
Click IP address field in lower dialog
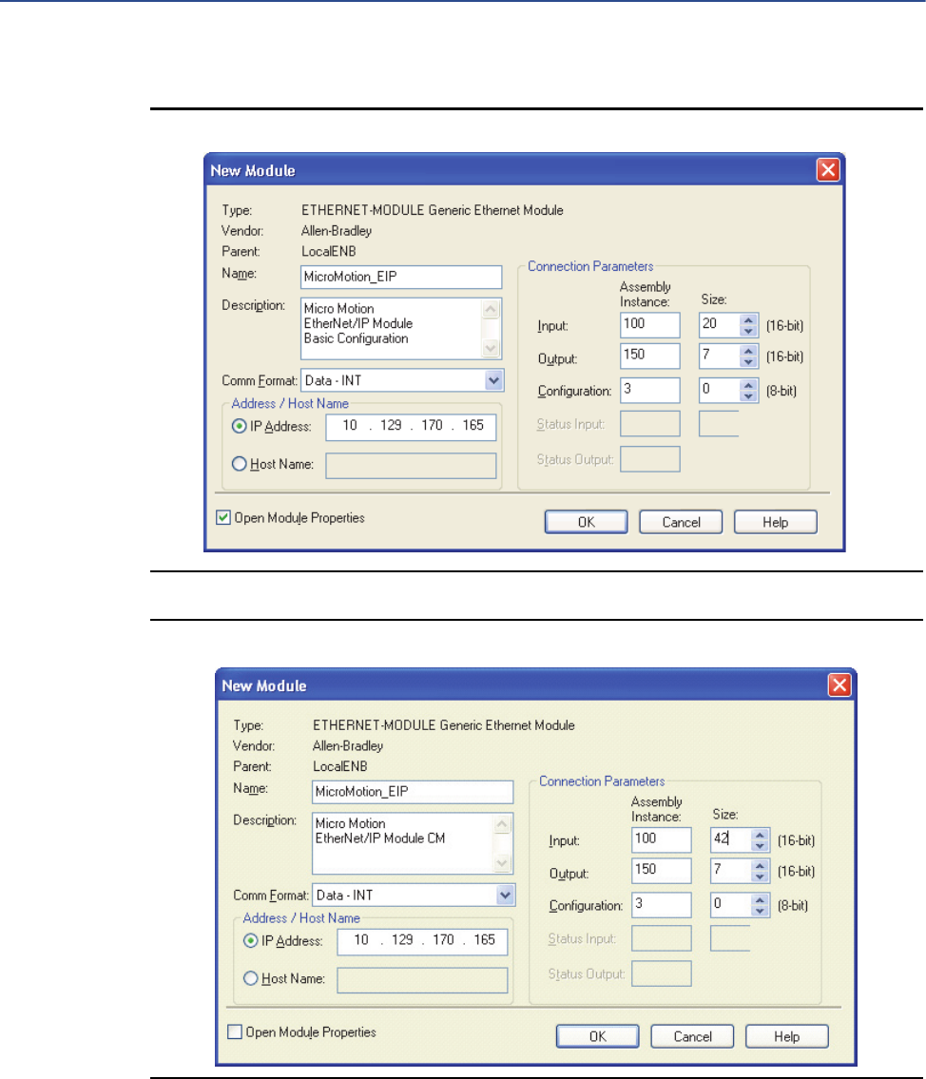pyautogui.click(x=422, y=941)
